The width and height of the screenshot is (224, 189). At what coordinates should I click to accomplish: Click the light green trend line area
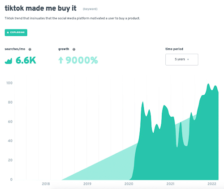(104, 167)
